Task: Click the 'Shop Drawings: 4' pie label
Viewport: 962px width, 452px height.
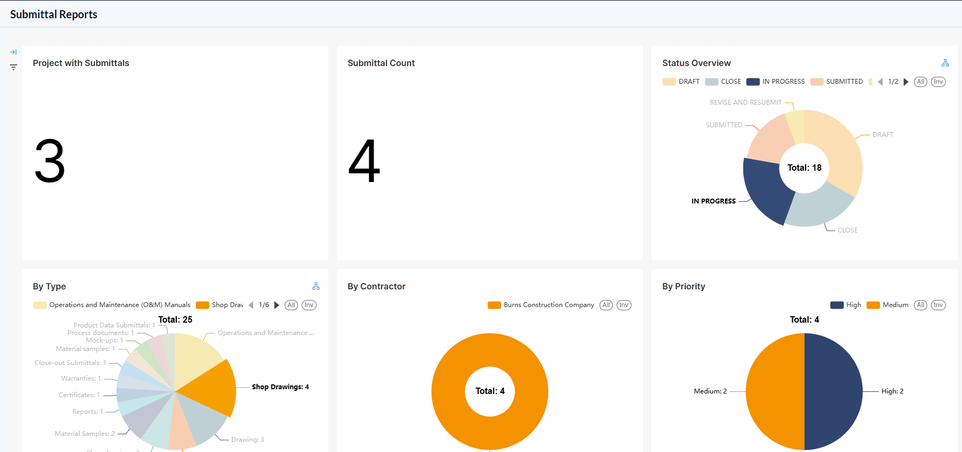Action: [281, 387]
